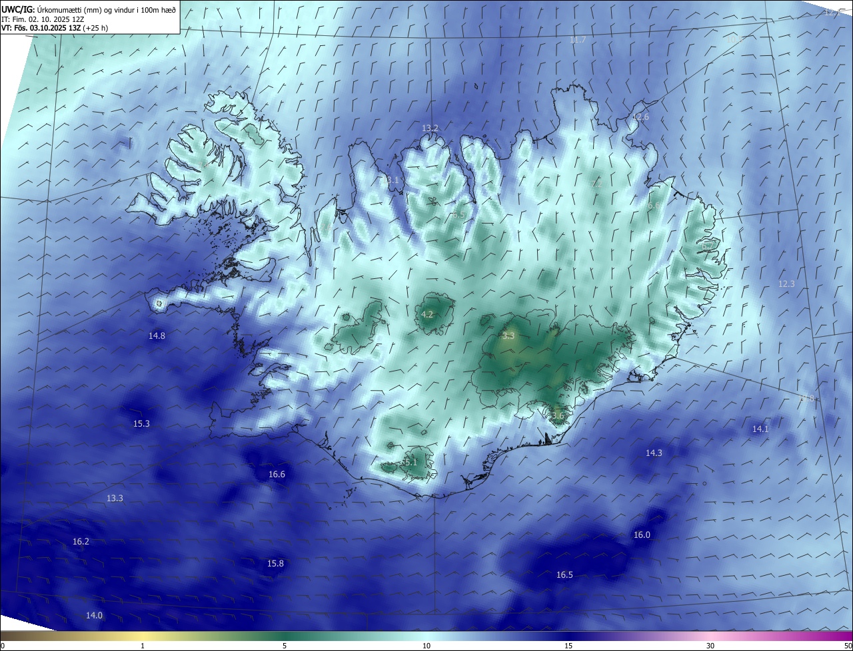Click the colorbar tick label 0
Image resolution: width=853 pixels, height=651 pixels.
3,646
